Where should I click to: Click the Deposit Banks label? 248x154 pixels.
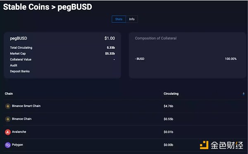coord(20,71)
